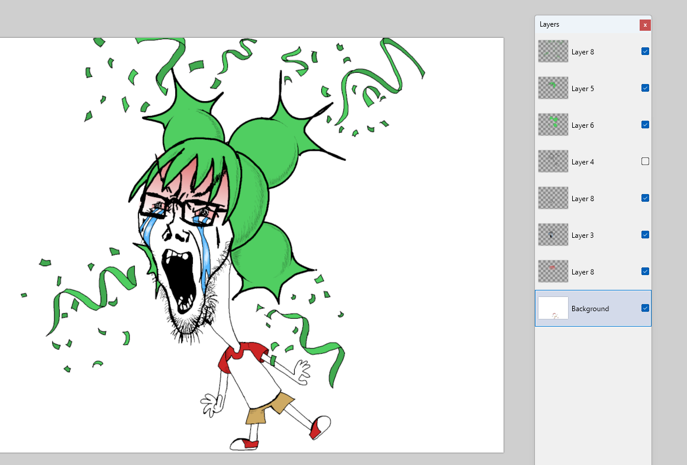
Task: Click Layer 8 name label below Layer 4
Action: click(582, 199)
